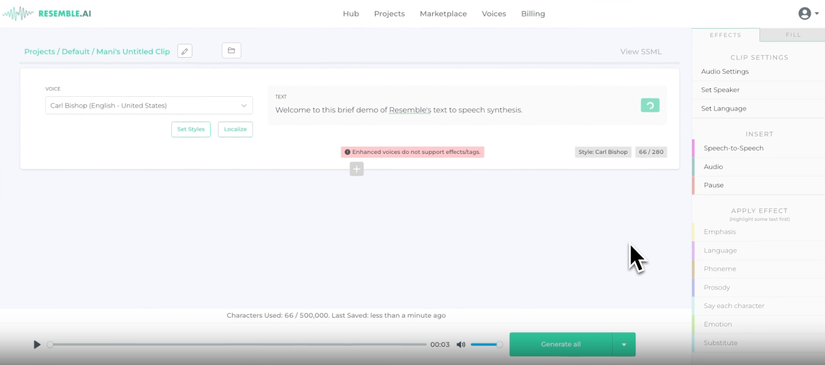Expand the account menu caret arrow
Image resolution: width=825 pixels, height=365 pixels.
tap(817, 14)
